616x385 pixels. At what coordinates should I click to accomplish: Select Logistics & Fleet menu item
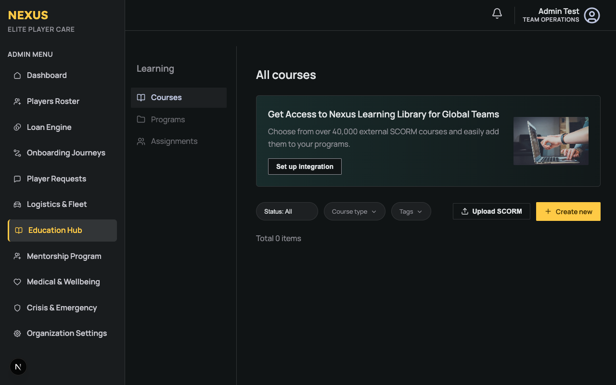point(62,205)
